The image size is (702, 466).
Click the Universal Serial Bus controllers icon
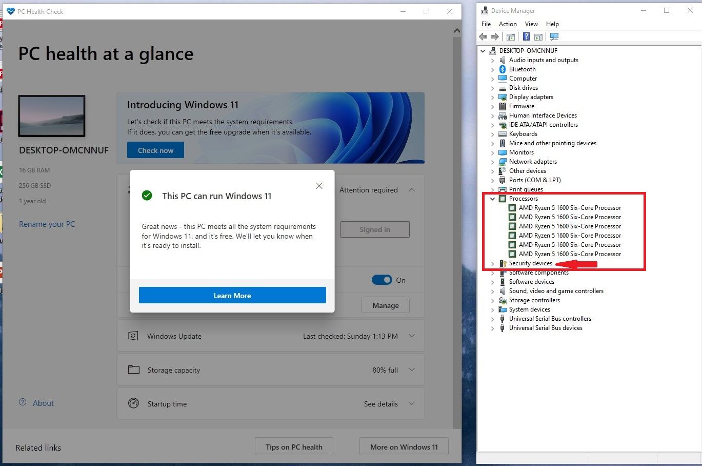(503, 319)
